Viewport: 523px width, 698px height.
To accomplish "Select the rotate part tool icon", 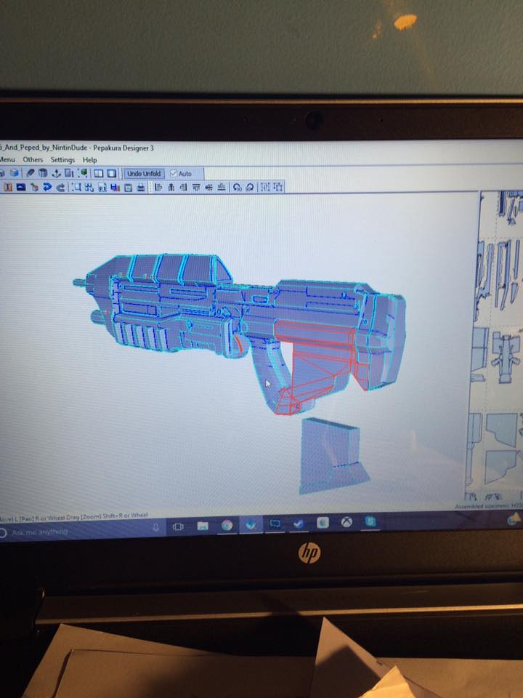I will (x=34, y=188).
